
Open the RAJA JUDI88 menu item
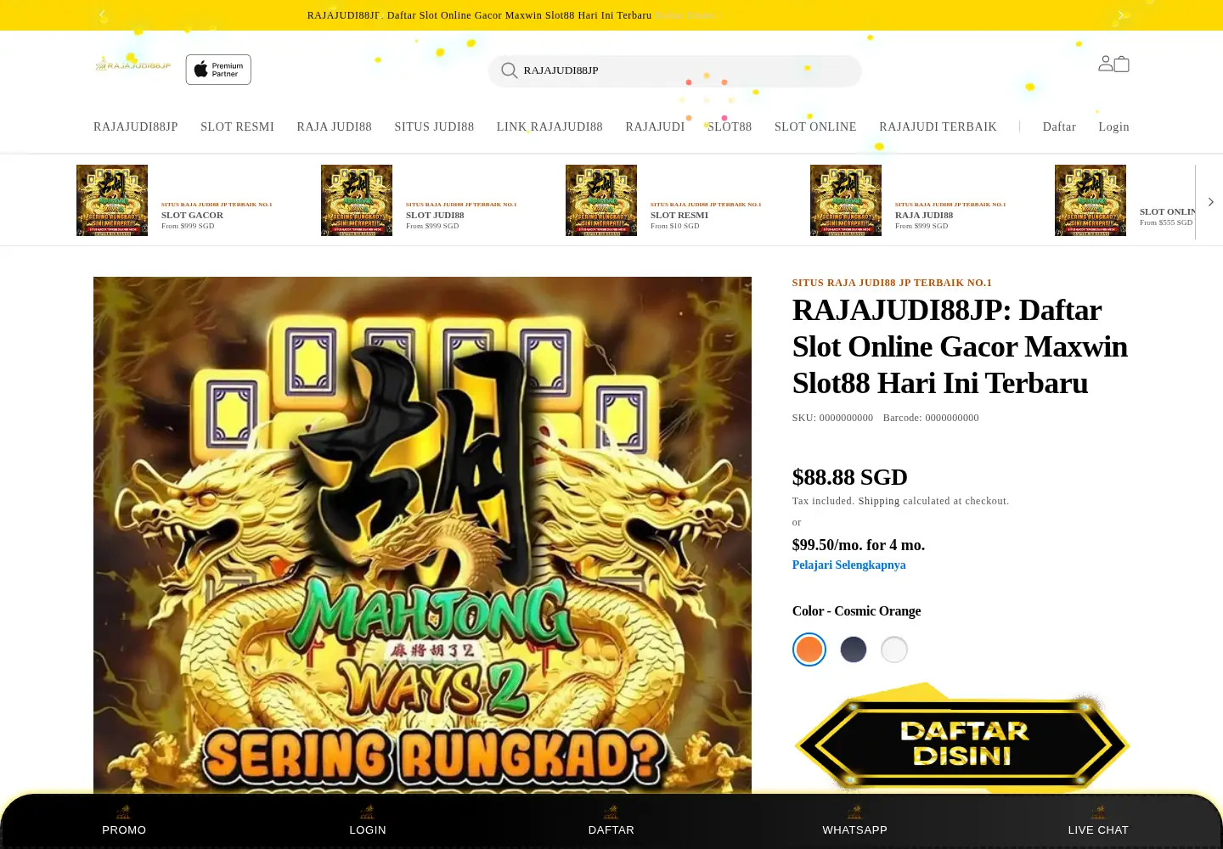334,127
